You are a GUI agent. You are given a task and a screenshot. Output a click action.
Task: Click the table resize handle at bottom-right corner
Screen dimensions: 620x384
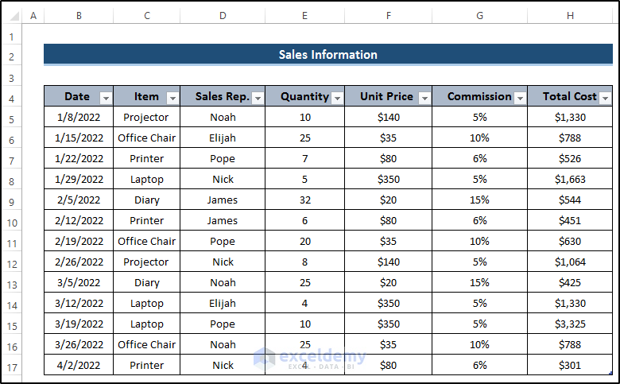610,373
